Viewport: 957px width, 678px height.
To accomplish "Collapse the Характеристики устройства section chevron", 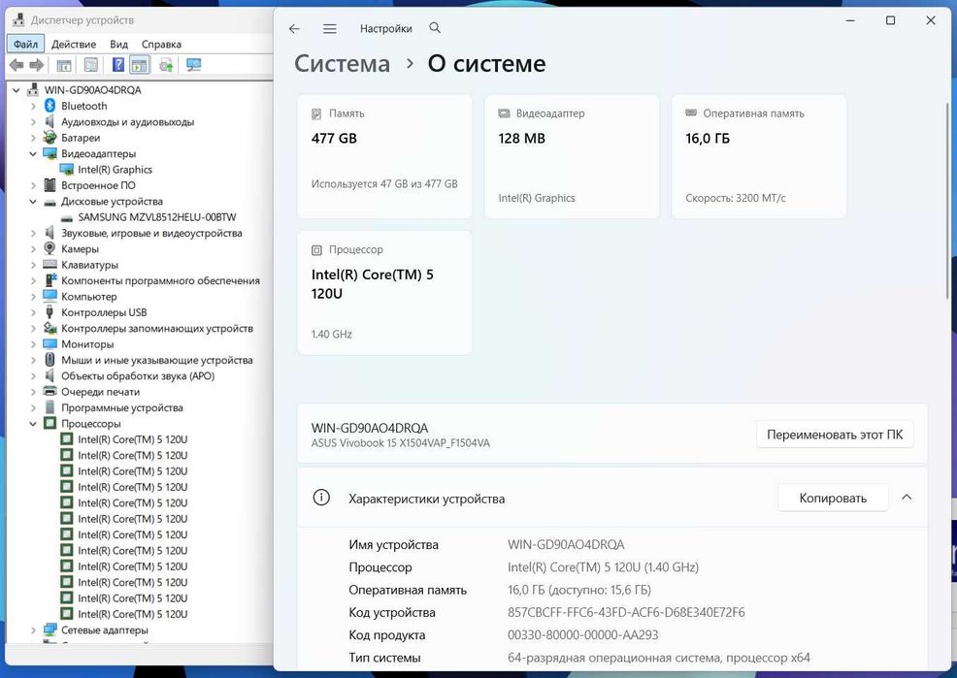I will click(907, 498).
